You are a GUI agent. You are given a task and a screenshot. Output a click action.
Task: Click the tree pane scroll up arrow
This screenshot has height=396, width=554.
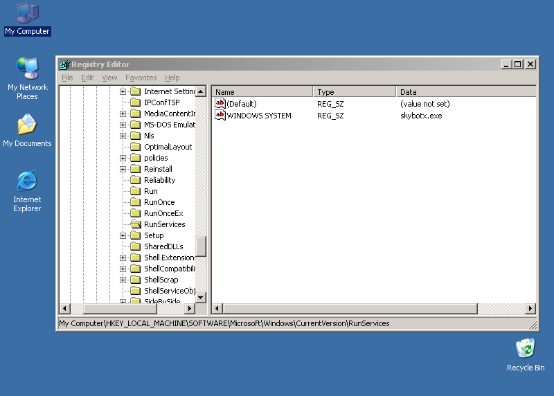[201, 91]
